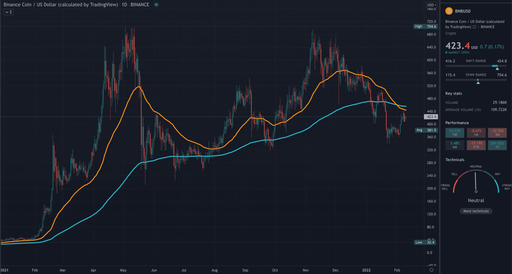Screen dimensions: 512x274
Task: Click the STRONG BUY gauge label
Action: point(507,187)
